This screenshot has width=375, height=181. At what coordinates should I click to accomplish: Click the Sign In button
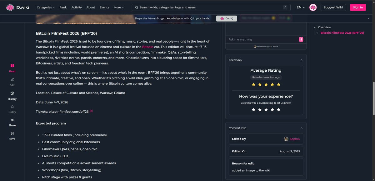[358, 7]
